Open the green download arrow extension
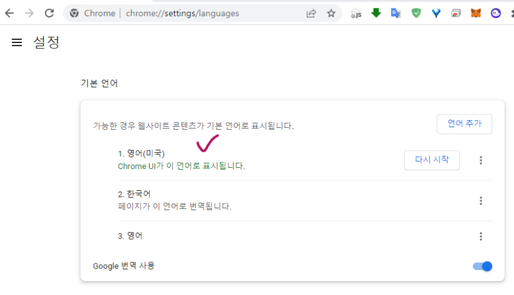The image size is (514, 295). (x=376, y=13)
